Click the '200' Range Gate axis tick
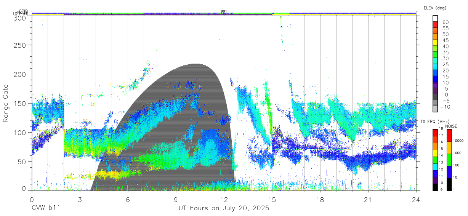 tap(20, 74)
